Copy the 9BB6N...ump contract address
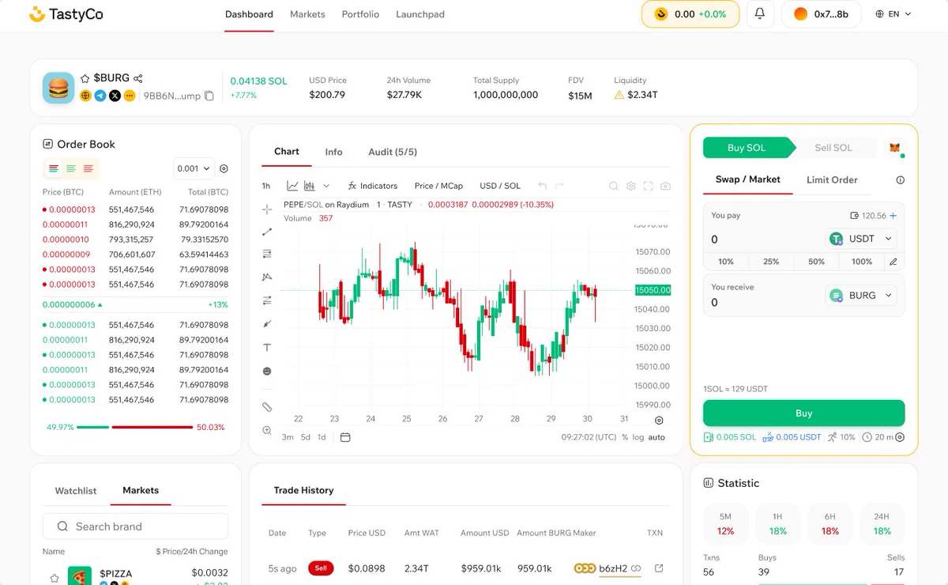The image size is (948, 585). pos(209,96)
